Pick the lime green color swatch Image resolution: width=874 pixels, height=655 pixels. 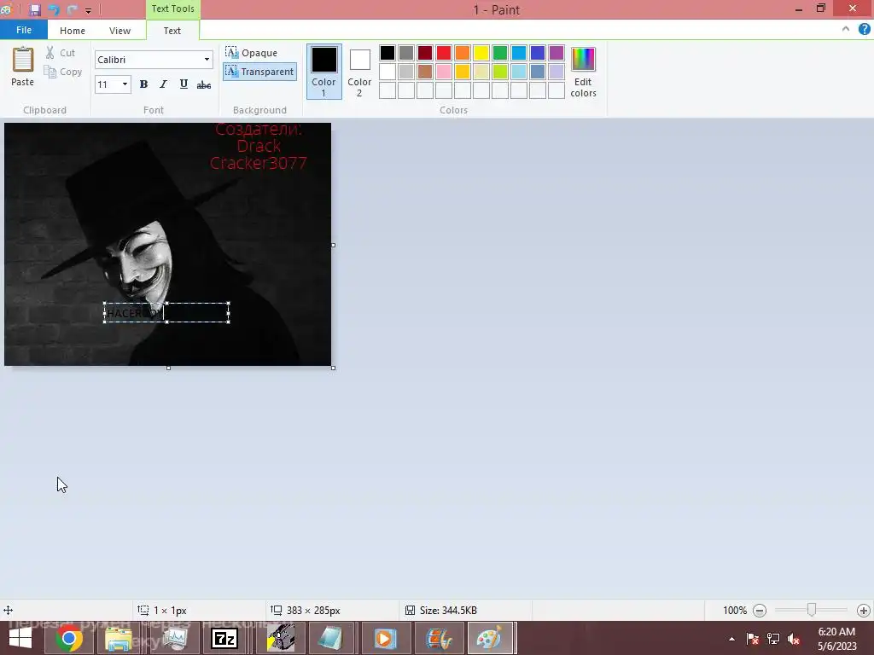(x=500, y=72)
